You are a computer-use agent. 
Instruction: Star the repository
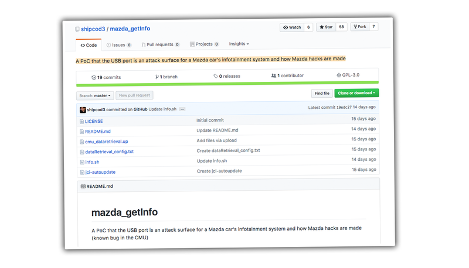tap(326, 27)
